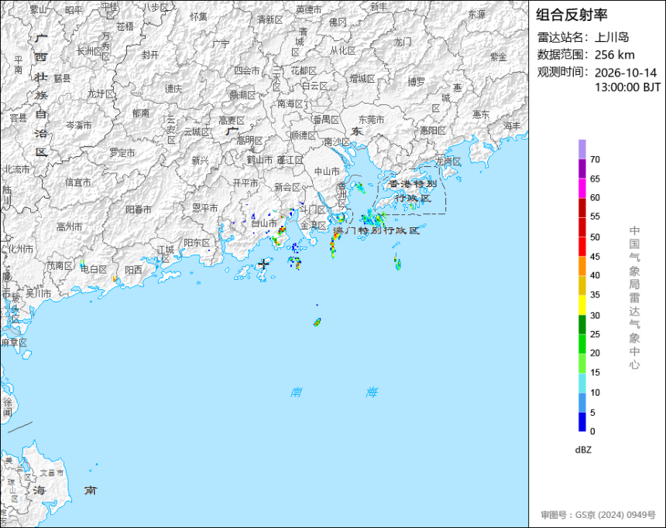The height and width of the screenshot is (528, 666).
Task: Click the observation time 13:00:00 BJT
Action: click(x=628, y=87)
